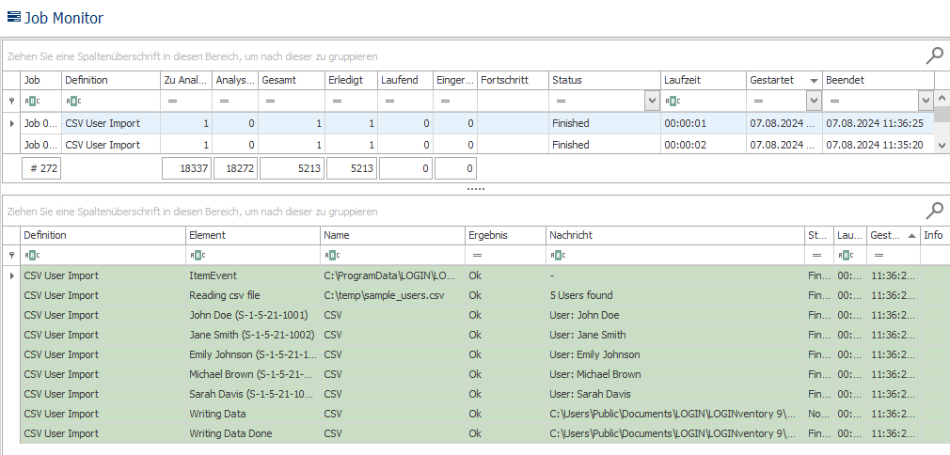Click the Job Monitor title text
Screen dimensions: 950x455
(x=64, y=18)
